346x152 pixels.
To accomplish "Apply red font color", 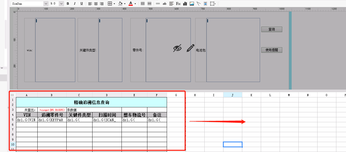I will coord(131,4).
